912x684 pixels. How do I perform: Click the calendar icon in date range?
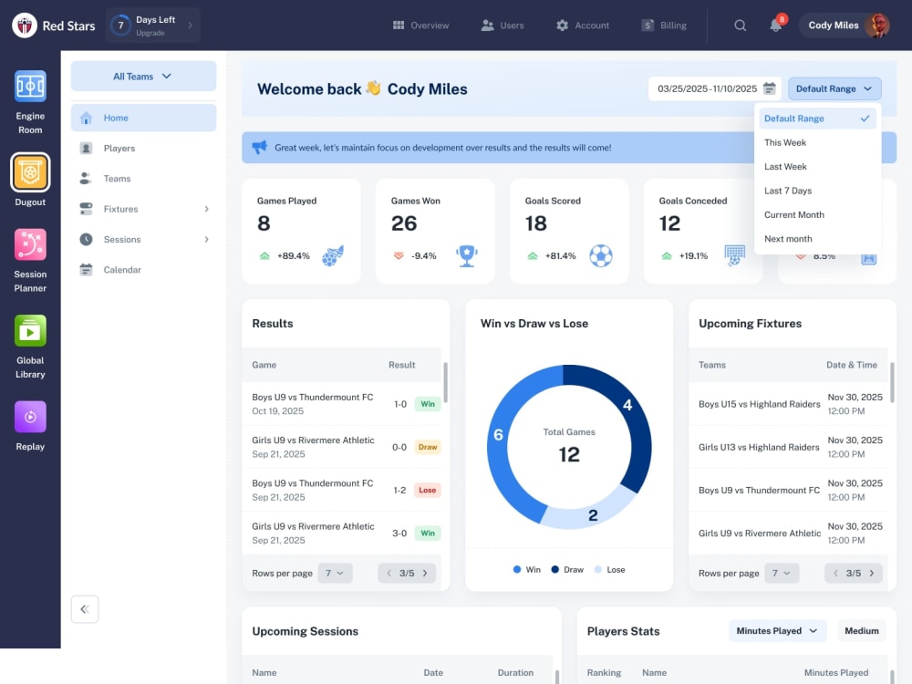click(770, 88)
